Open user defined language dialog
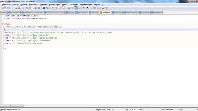 pos(79,8)
